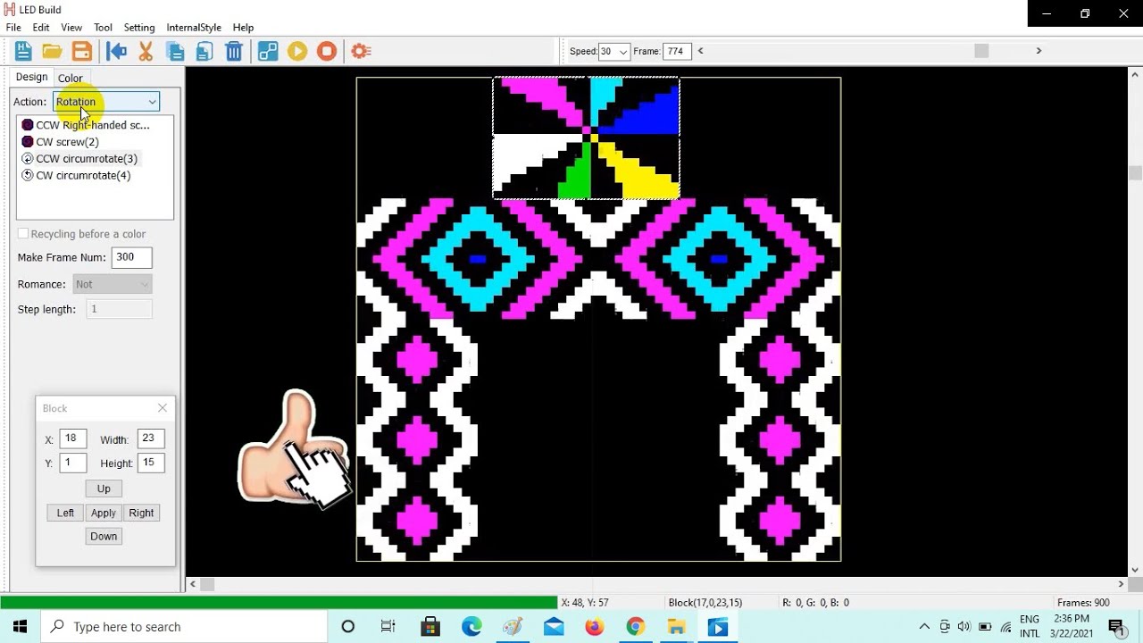
Task: Open the Speed dropdown
Action: click(x=613, y=52)
